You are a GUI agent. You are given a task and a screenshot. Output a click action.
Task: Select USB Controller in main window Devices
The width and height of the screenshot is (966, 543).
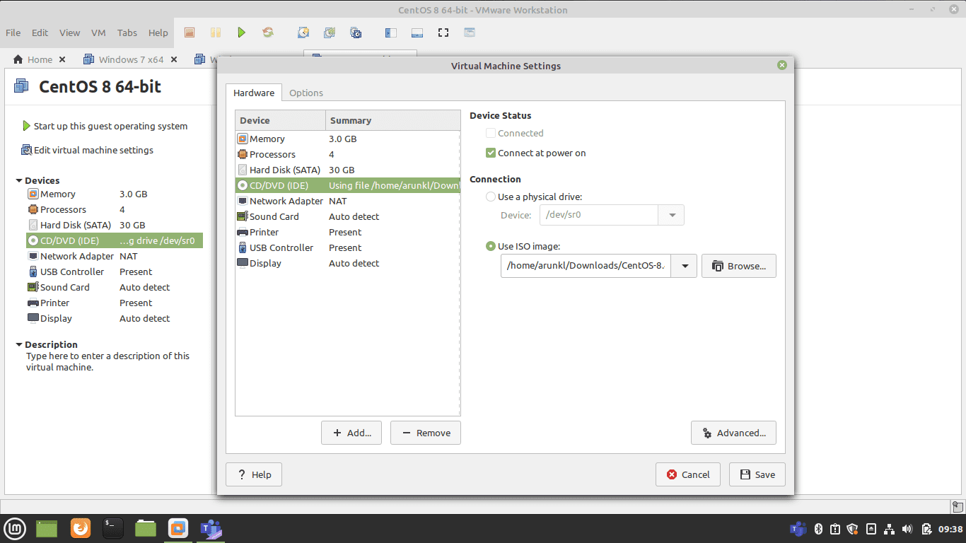115,271
